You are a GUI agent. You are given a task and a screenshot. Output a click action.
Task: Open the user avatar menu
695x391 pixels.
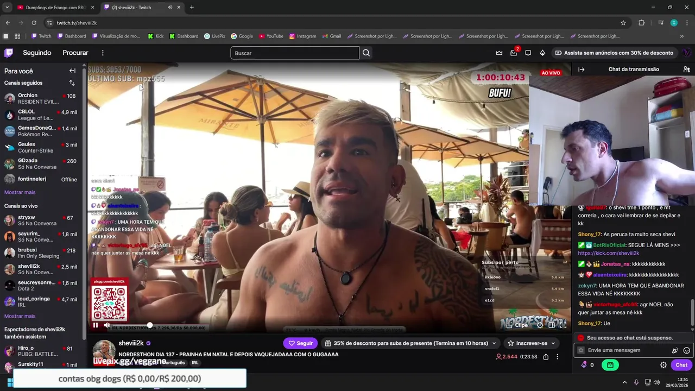686,53
